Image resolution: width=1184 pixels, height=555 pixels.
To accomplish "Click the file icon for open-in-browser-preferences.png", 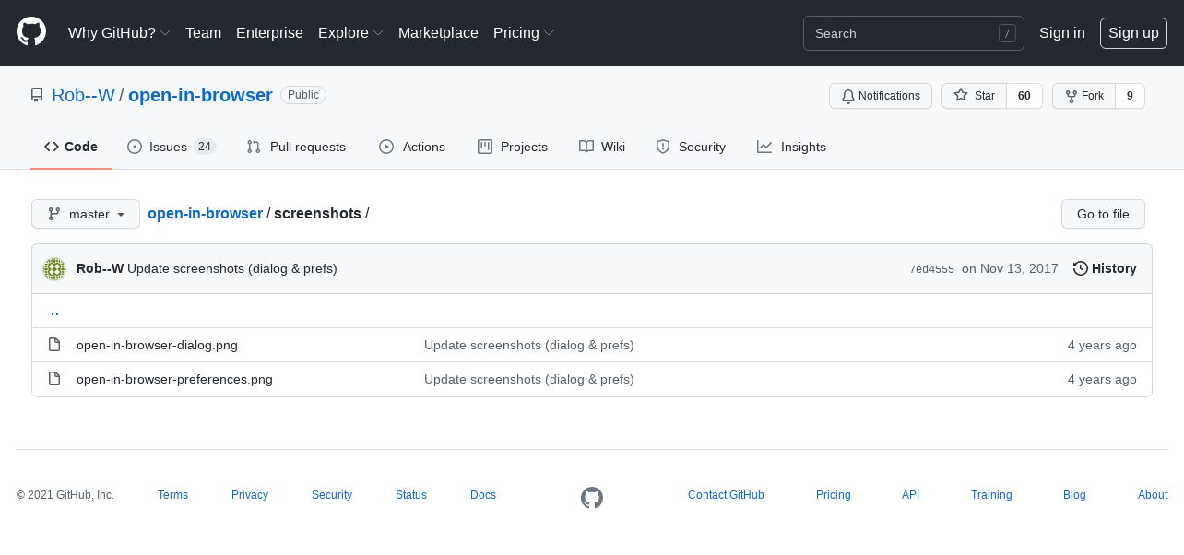I will point(54,379).
